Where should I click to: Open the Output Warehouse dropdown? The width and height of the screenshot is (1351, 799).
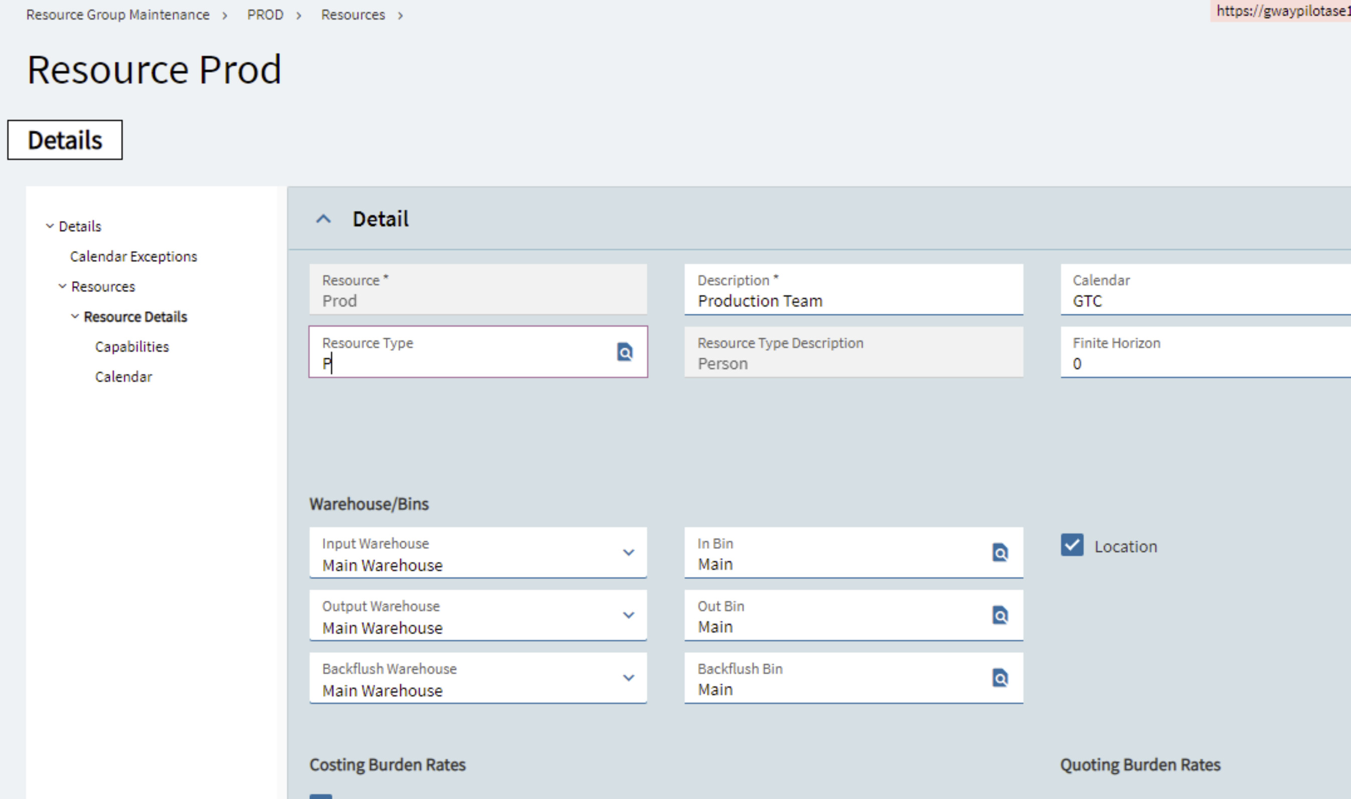(x=628, y=615)
